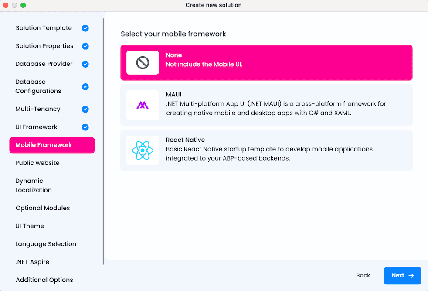The image size is (428, 291).
Task: Click checkmark icon beside Multi-Tenancy
Action: tap(85, 110)
